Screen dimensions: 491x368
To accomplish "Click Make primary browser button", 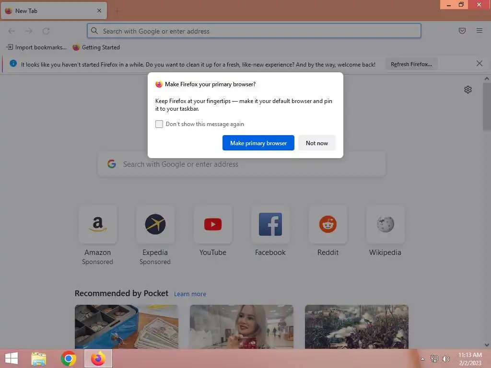I will [258, 143].
